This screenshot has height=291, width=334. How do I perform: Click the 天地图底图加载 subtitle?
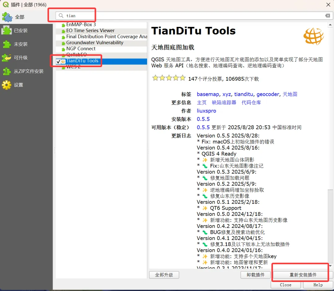pyautogui.click(x=173, y=47)
